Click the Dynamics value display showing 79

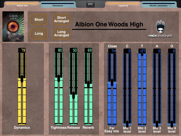pos(22,50)
